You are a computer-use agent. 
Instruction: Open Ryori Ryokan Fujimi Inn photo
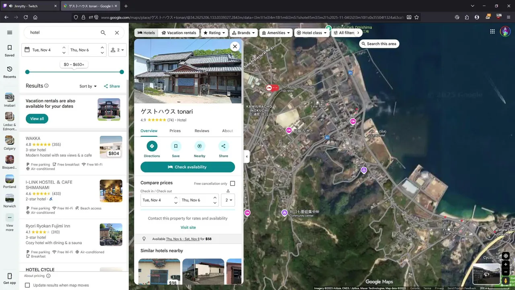point(111,234)
